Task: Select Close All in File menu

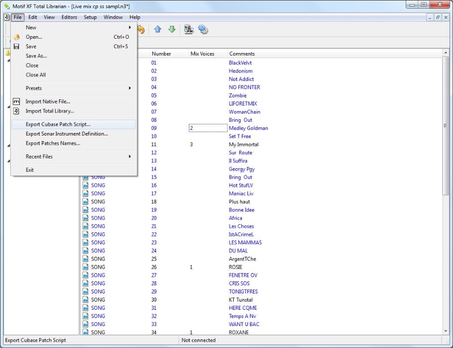Action: click(74, 74)
